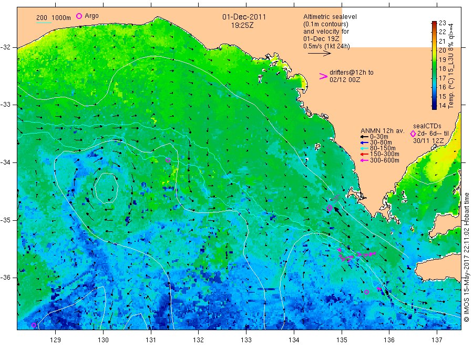Click the "02/12 00Z" label
Screen dimensions: 473x347
345,80
